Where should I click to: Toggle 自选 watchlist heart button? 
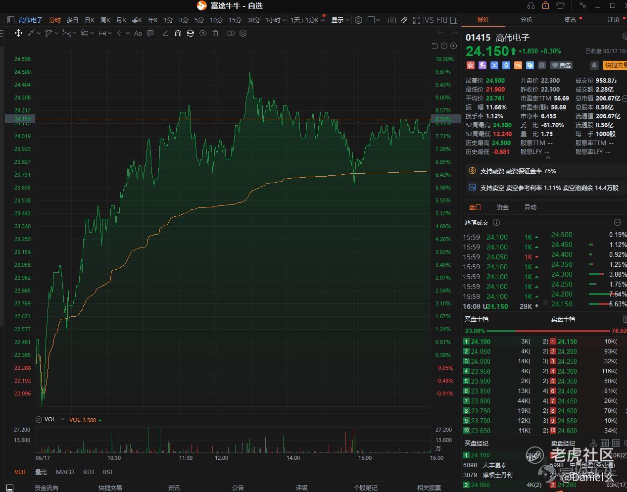point(561,65)
